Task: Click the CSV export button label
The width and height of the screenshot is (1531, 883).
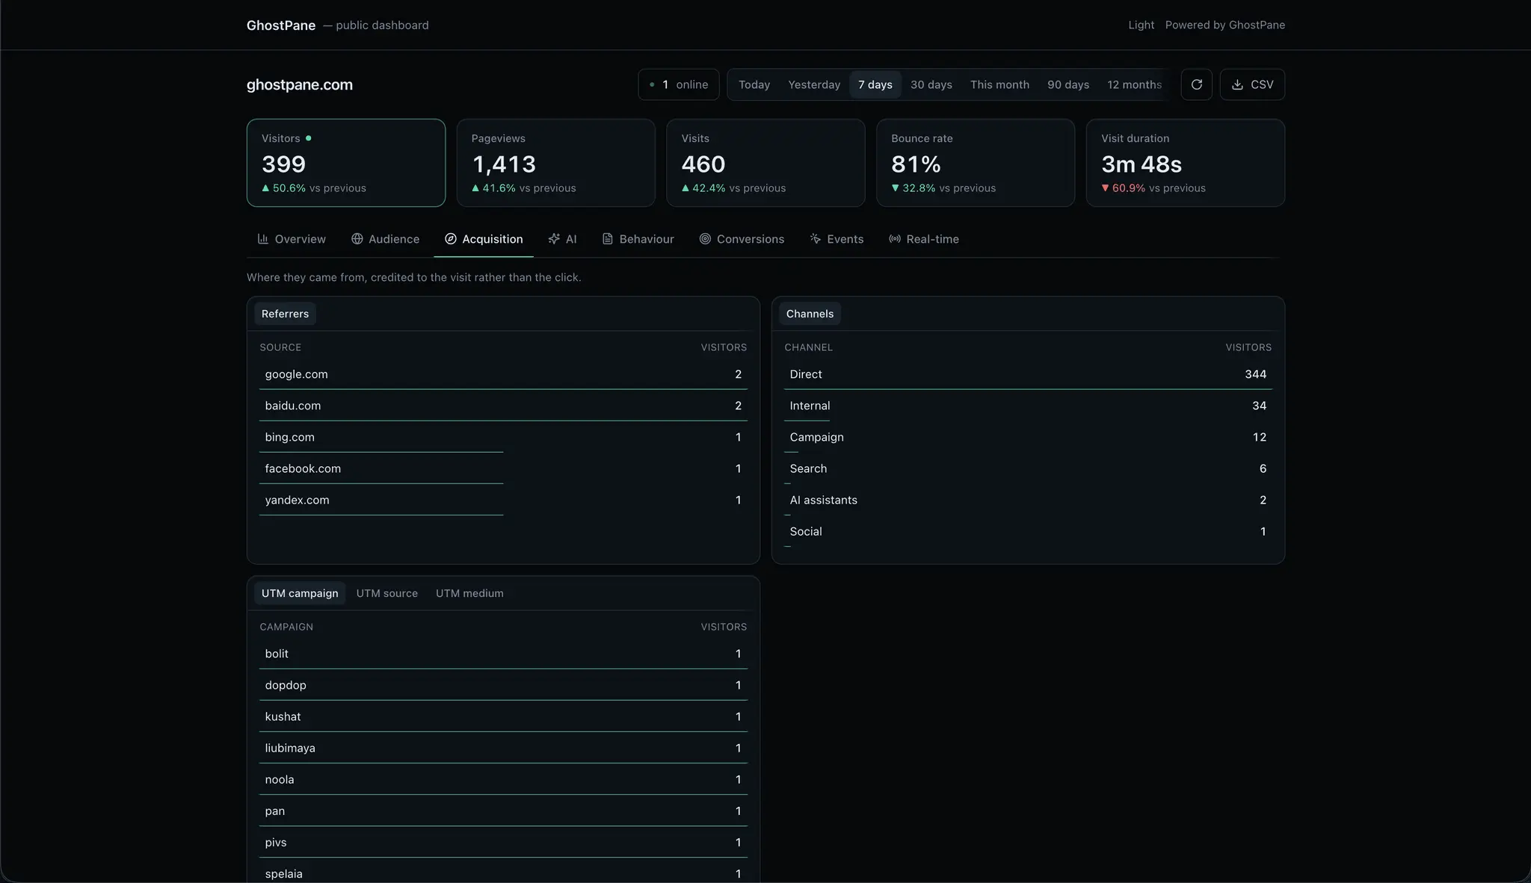Action: (x=1262, y=84)
